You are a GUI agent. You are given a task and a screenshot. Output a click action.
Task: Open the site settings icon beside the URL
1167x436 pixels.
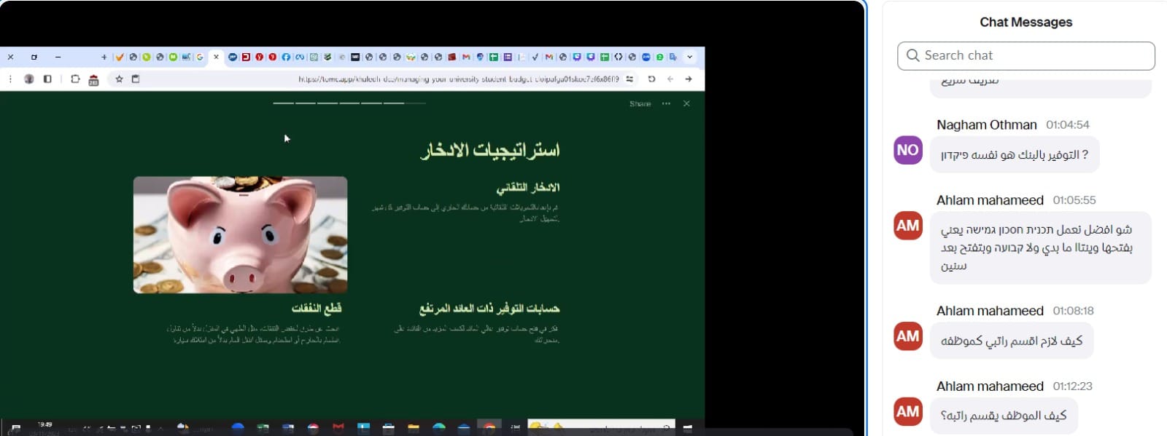pyautogui.click(x=629, y=79)
